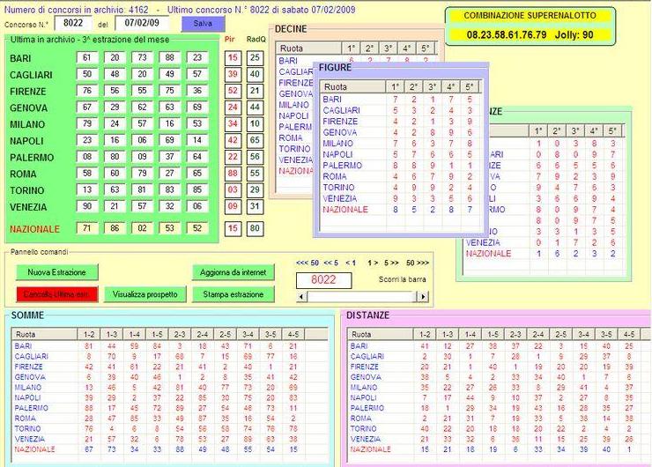652x467 pixels.
Task: Click Ruota column header in DECINE table
Action: (308, 48)
